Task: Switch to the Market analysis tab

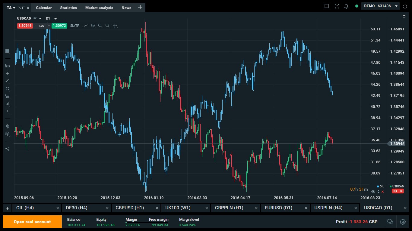Action: pos(99,8)
